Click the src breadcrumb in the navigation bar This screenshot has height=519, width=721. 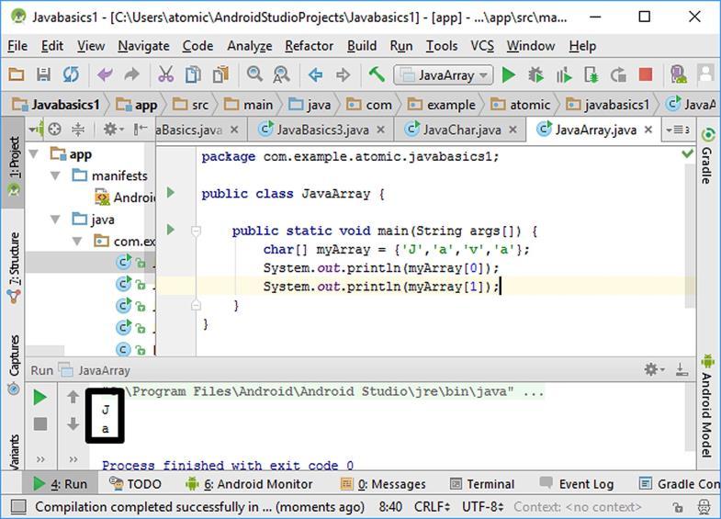[191, 105]
